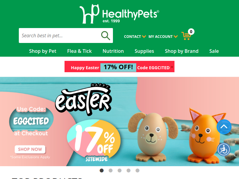Open the accessibility wheelchair icon
This screenshot has height=179, width=239.
(223, 149)
